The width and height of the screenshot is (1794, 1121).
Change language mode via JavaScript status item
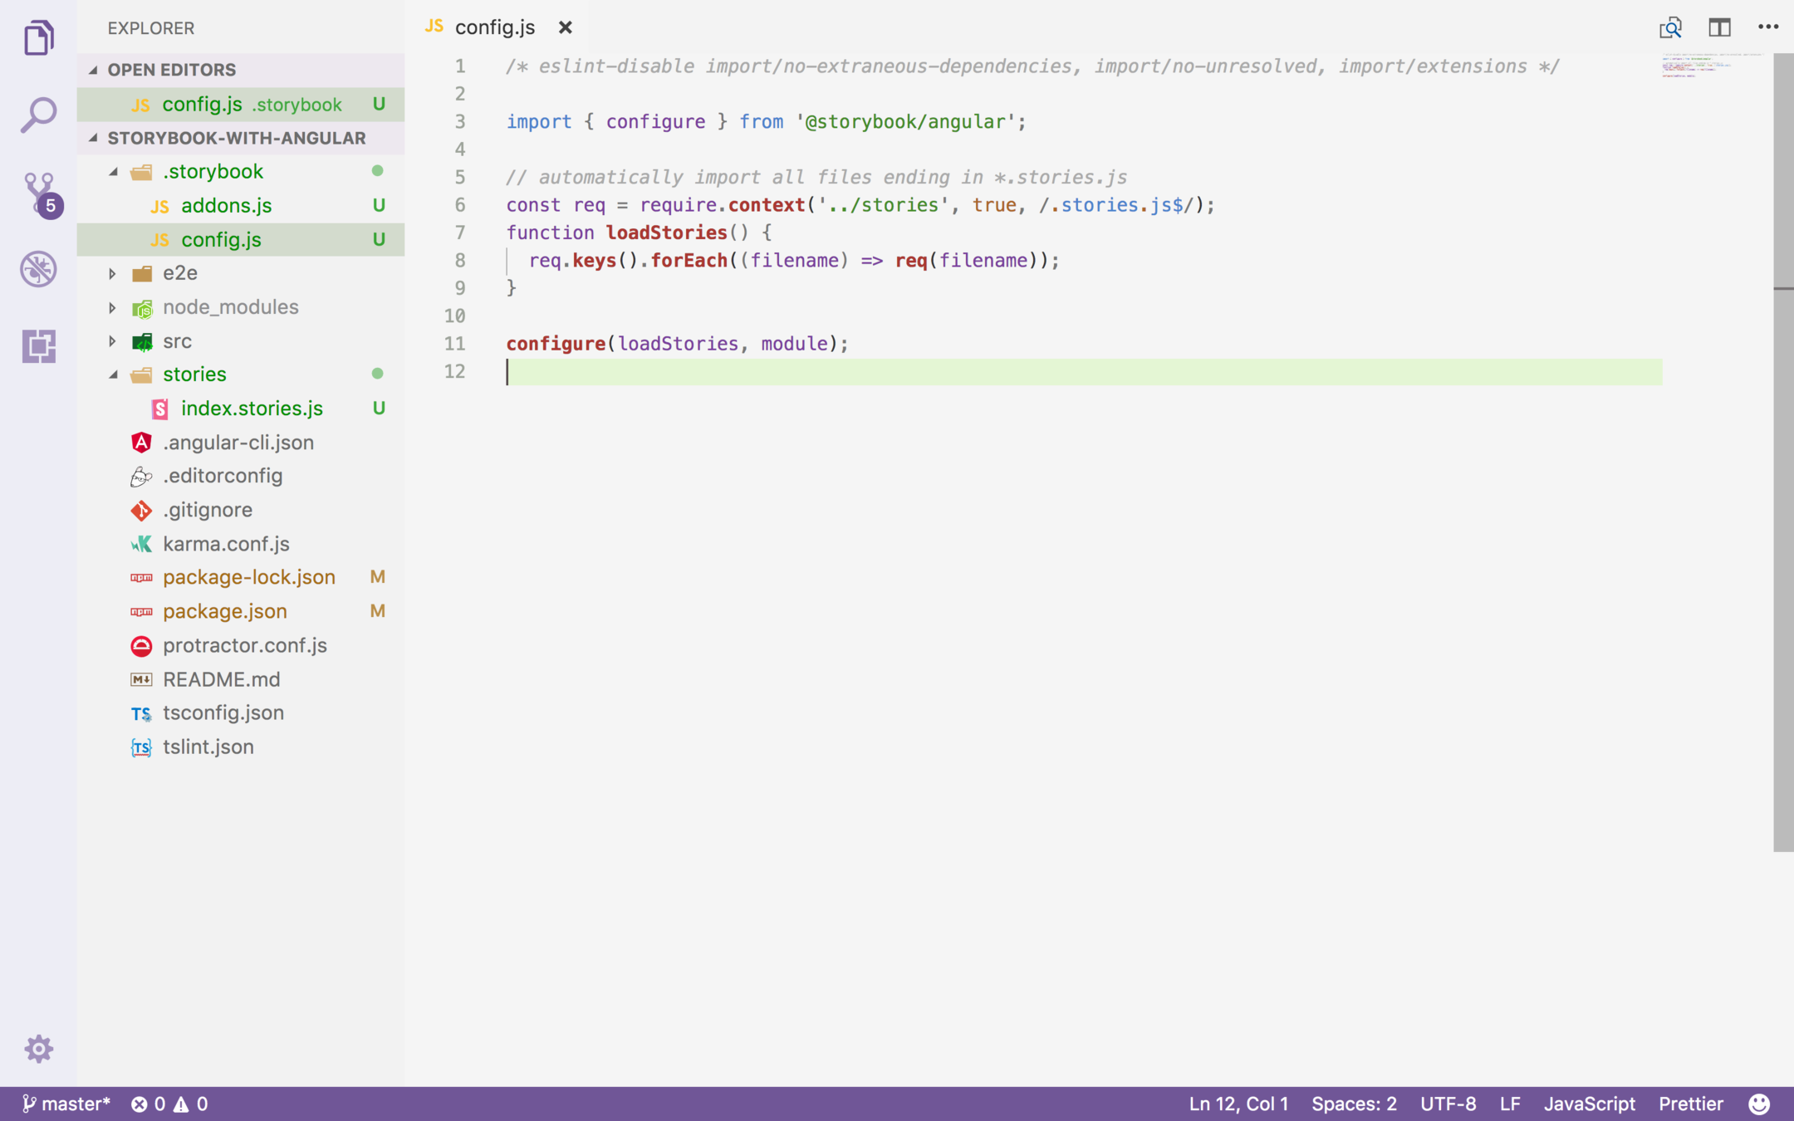tap(1589, 1104)
